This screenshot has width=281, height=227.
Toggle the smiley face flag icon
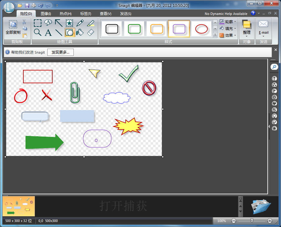[x=274, y=97]
